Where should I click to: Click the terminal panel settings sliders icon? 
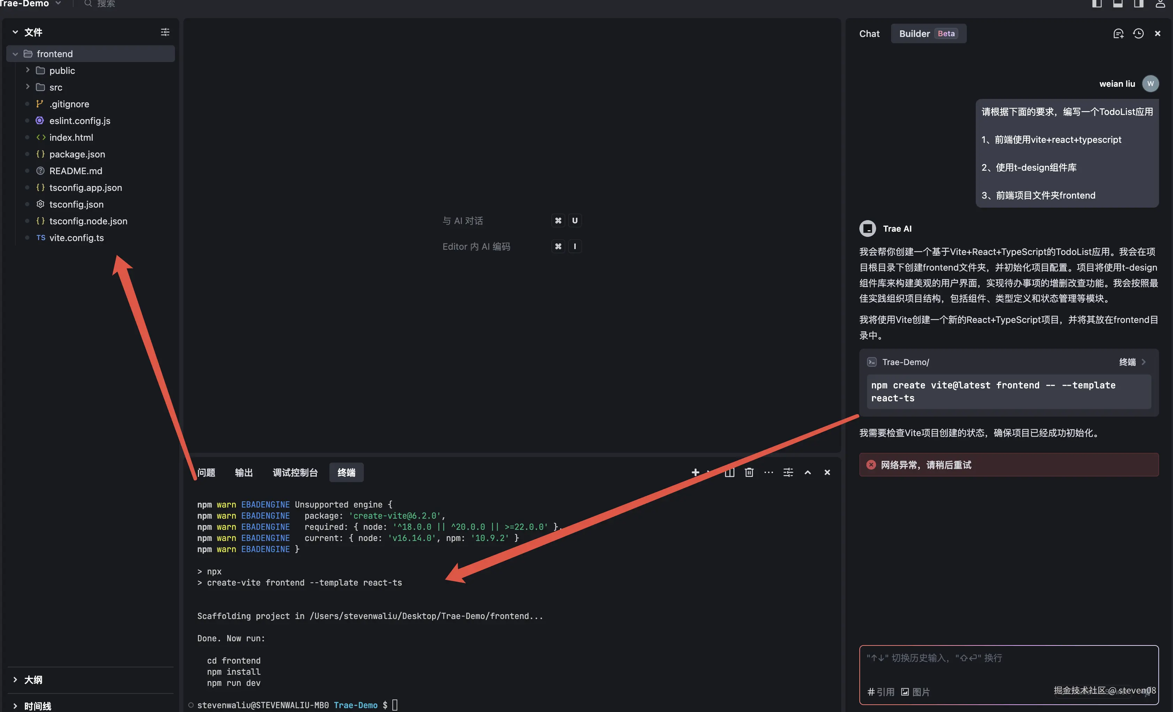[788, 472]
